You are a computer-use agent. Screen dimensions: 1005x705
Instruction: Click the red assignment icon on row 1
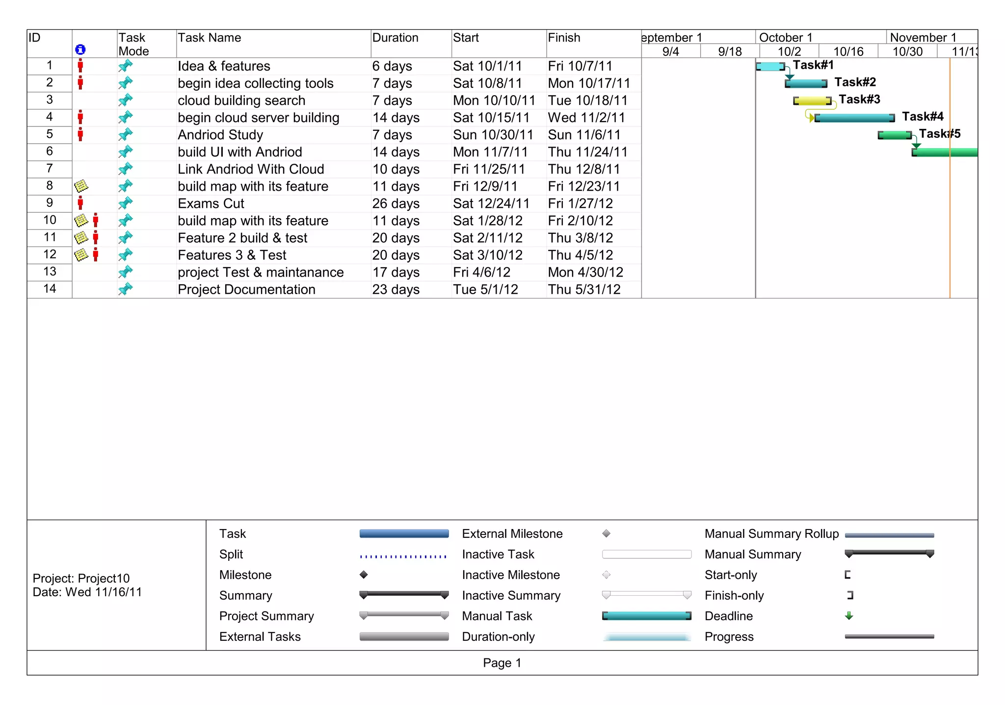80,66
